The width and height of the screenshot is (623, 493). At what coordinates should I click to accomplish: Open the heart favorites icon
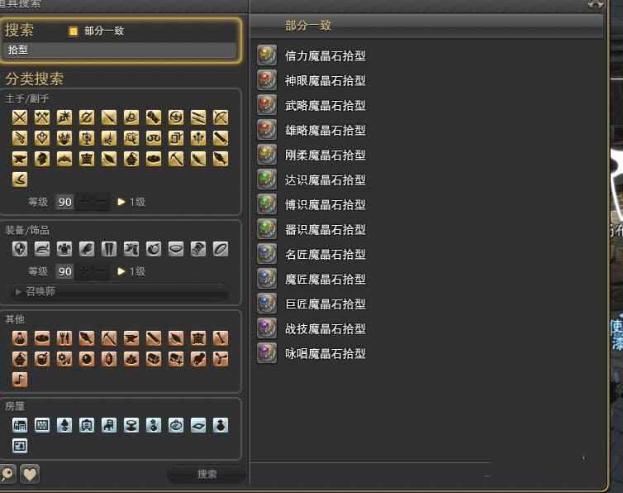[x=30, y=474]
